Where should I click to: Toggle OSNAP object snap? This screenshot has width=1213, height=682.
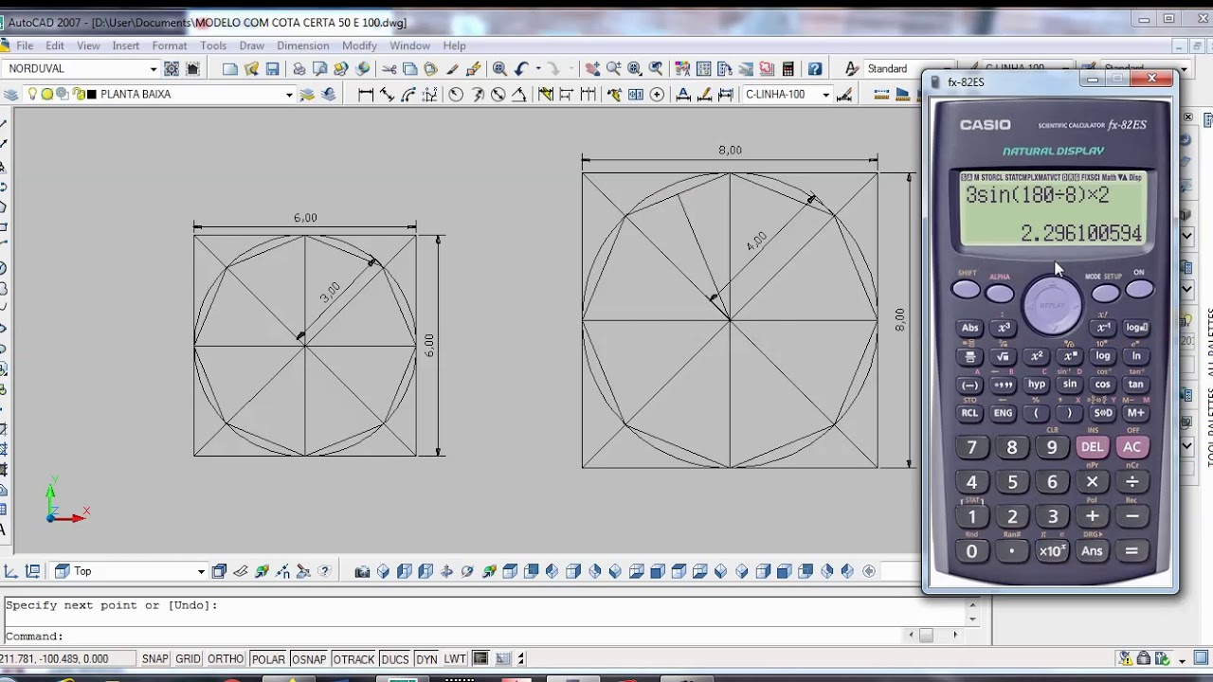tap(309, 659)
